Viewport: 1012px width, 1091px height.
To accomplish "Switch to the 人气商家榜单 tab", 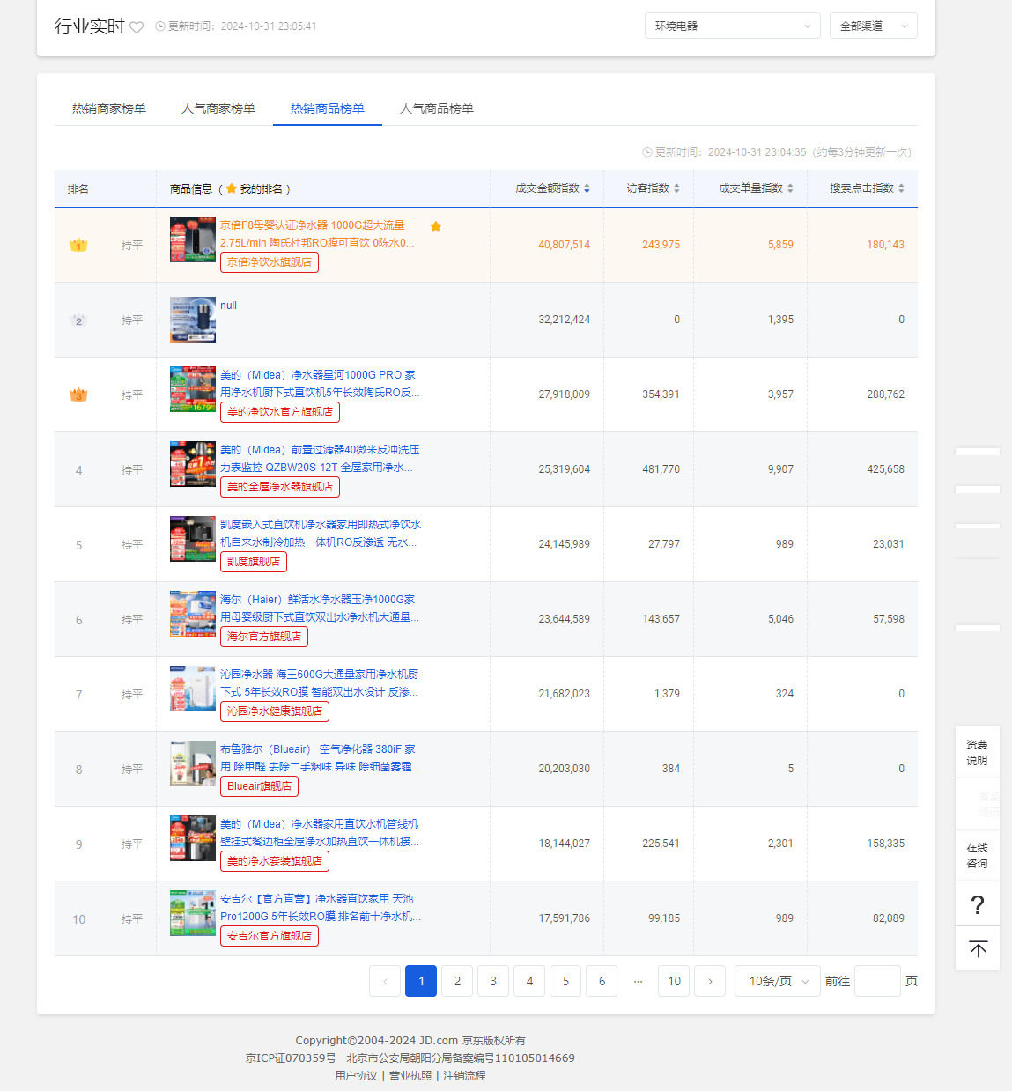I will [218, 108].
